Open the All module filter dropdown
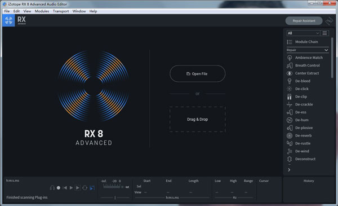This screenshot has width=338, height=206. point(303,33)
